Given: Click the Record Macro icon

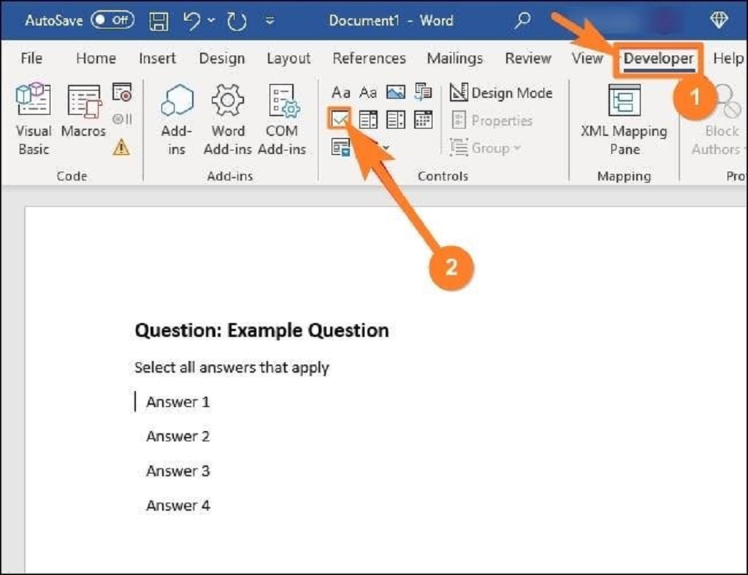Looking at the screenshot, I should 122,92.
